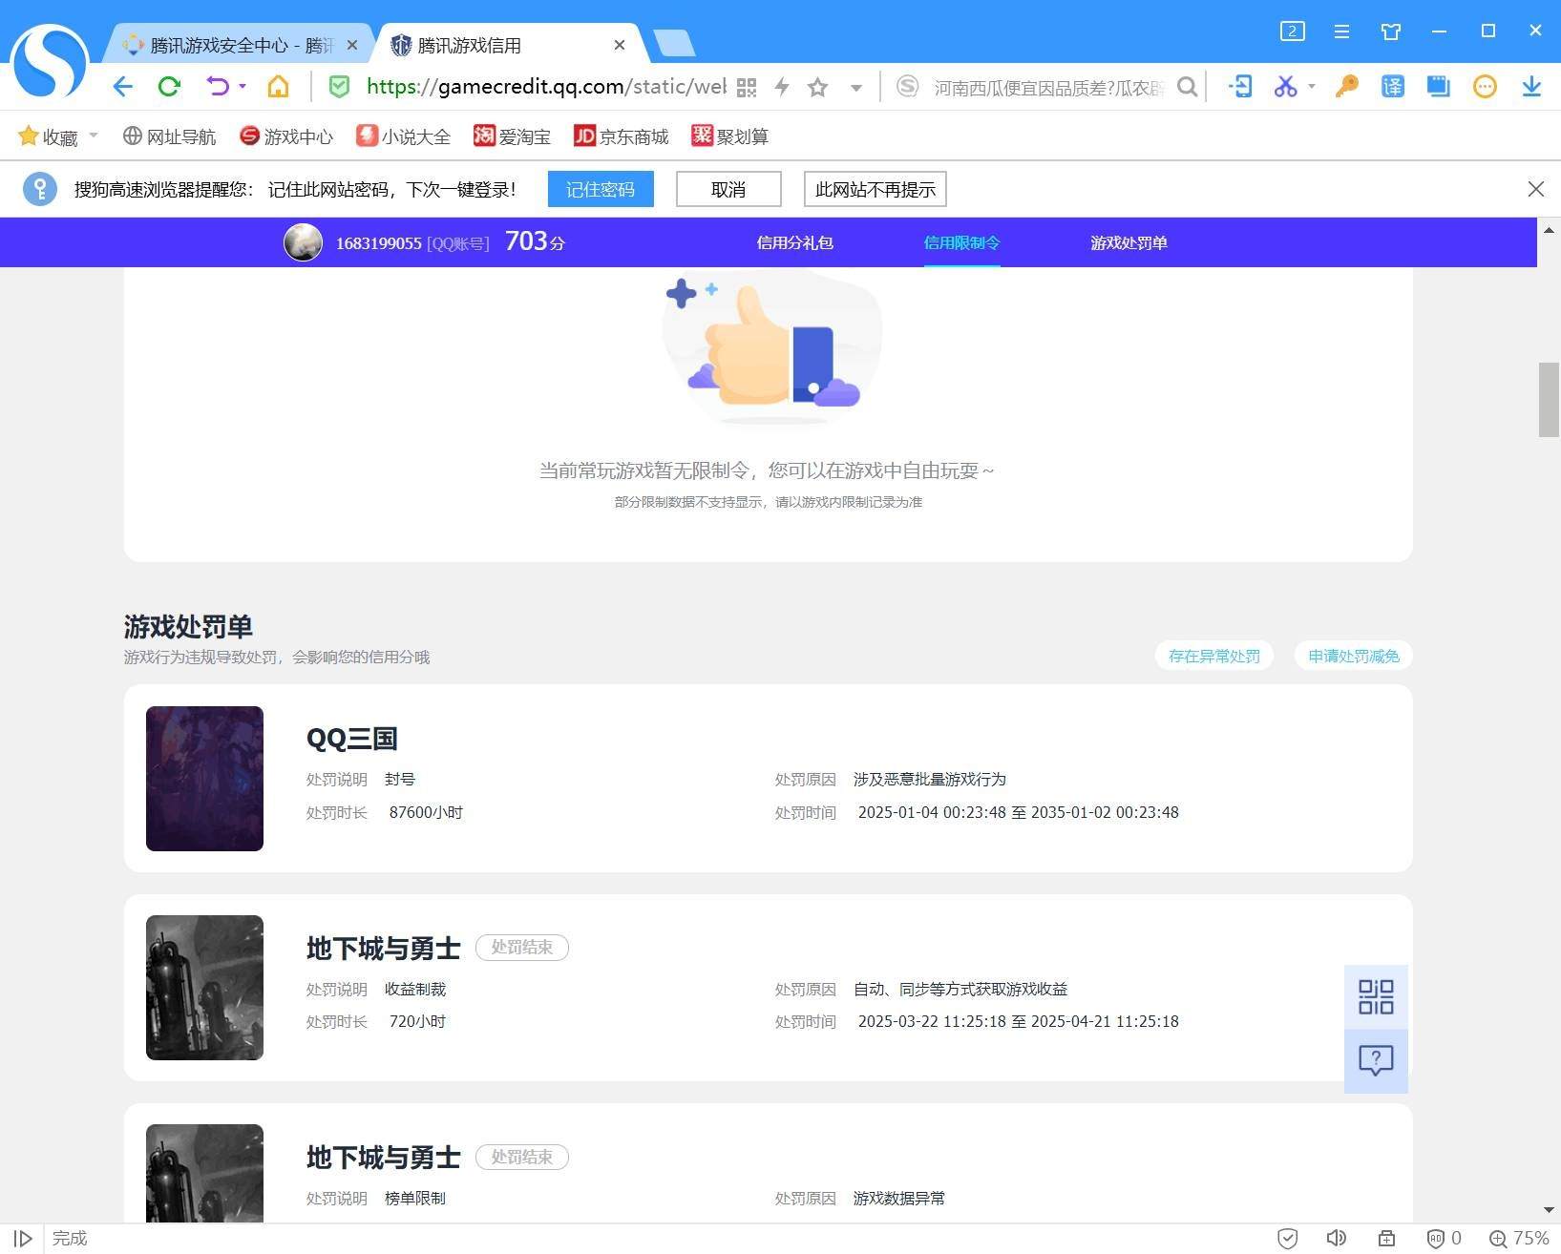Viewport: 1561px width, 1254px height.
Task: Click the browser back arrow
Action: point(122,87)
